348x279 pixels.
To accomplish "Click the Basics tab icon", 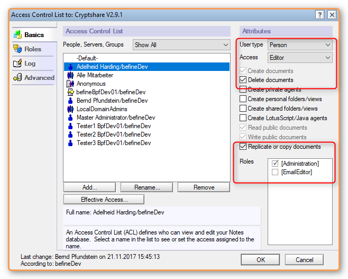I will 17,34.
